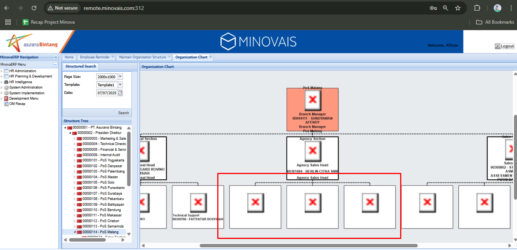Click the System Administration gear icon
The height and width of the screenshot is (250, 517).
click(6, 87)
